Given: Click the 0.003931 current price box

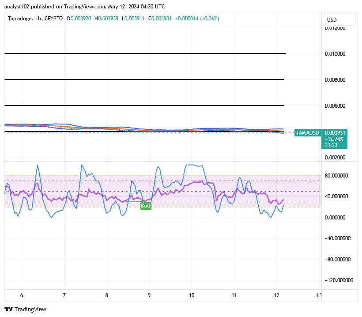Looking at the screenshot, I should [x=335, y=133].
